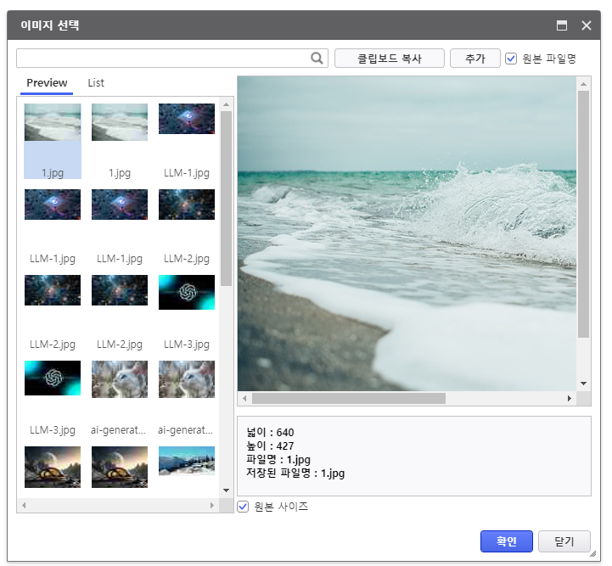Close the dialog with the X icon

[x=587, y=25]
